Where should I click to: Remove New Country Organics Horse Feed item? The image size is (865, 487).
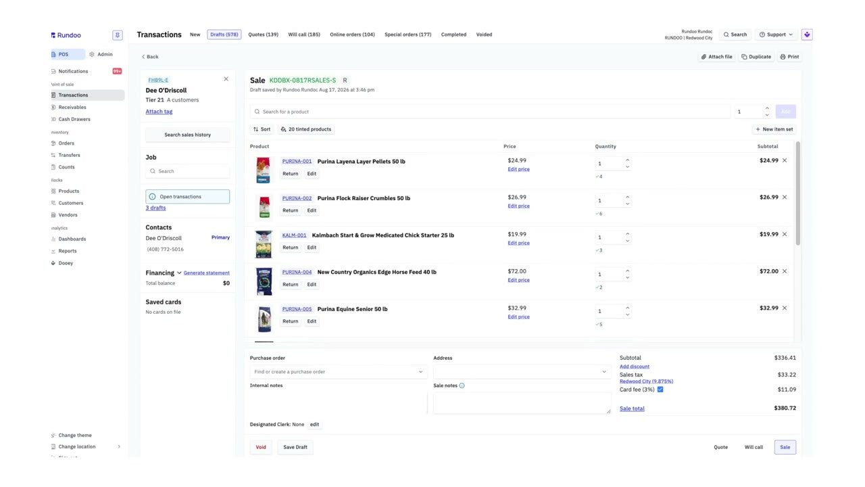[x=785, y=271]
